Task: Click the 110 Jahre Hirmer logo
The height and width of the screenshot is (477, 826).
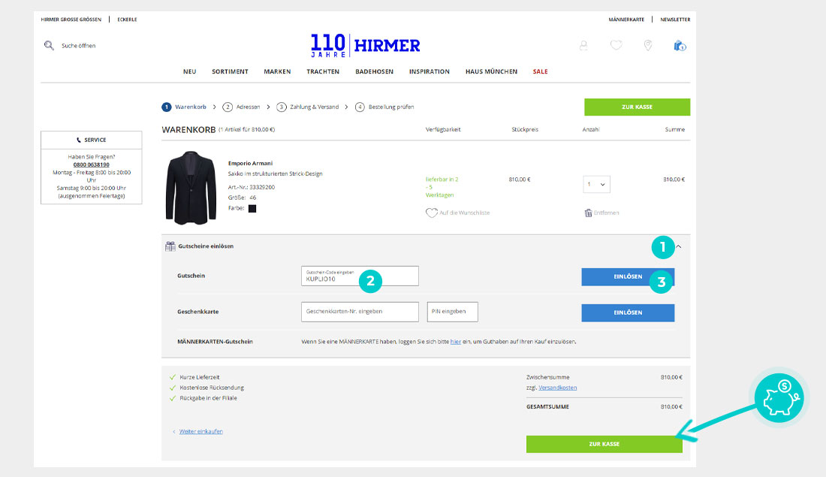Action: [x=365, y=45]
